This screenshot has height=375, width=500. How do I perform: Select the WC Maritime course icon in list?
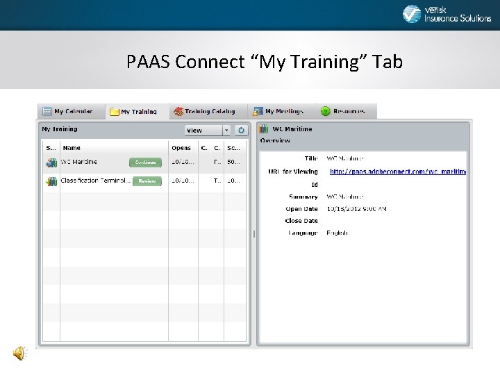tap(51, 162)
